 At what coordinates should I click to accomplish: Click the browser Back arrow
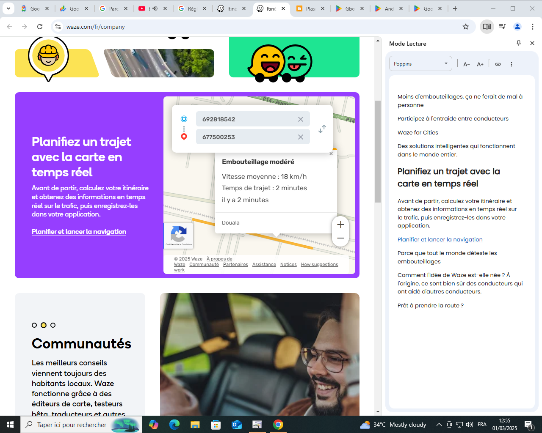click(x=9, y=27)
